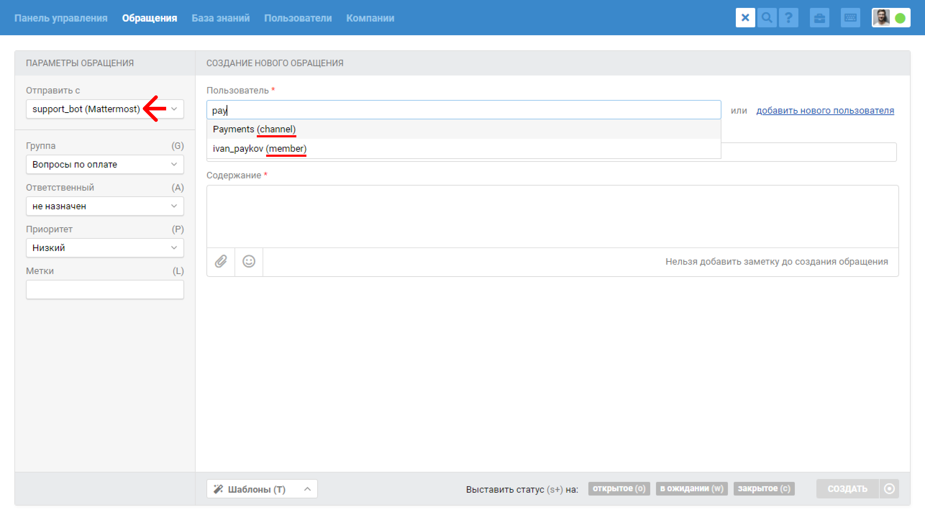Attach a file with paperclip icon
925x520 pixels.
tap(221, 261)
